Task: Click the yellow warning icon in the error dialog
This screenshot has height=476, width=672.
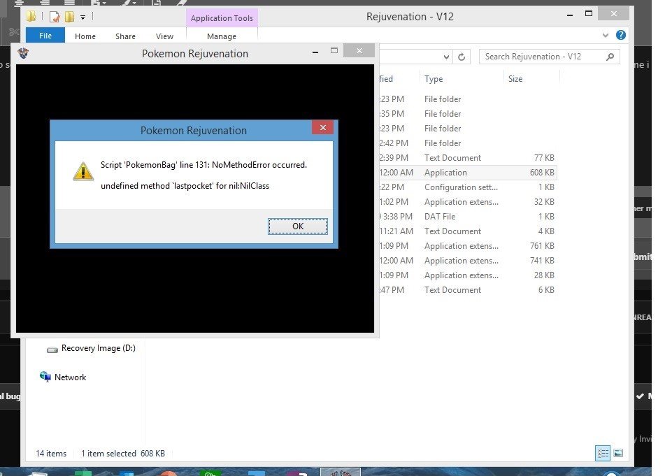Action: pyautogui.click(x=83, y=171)
